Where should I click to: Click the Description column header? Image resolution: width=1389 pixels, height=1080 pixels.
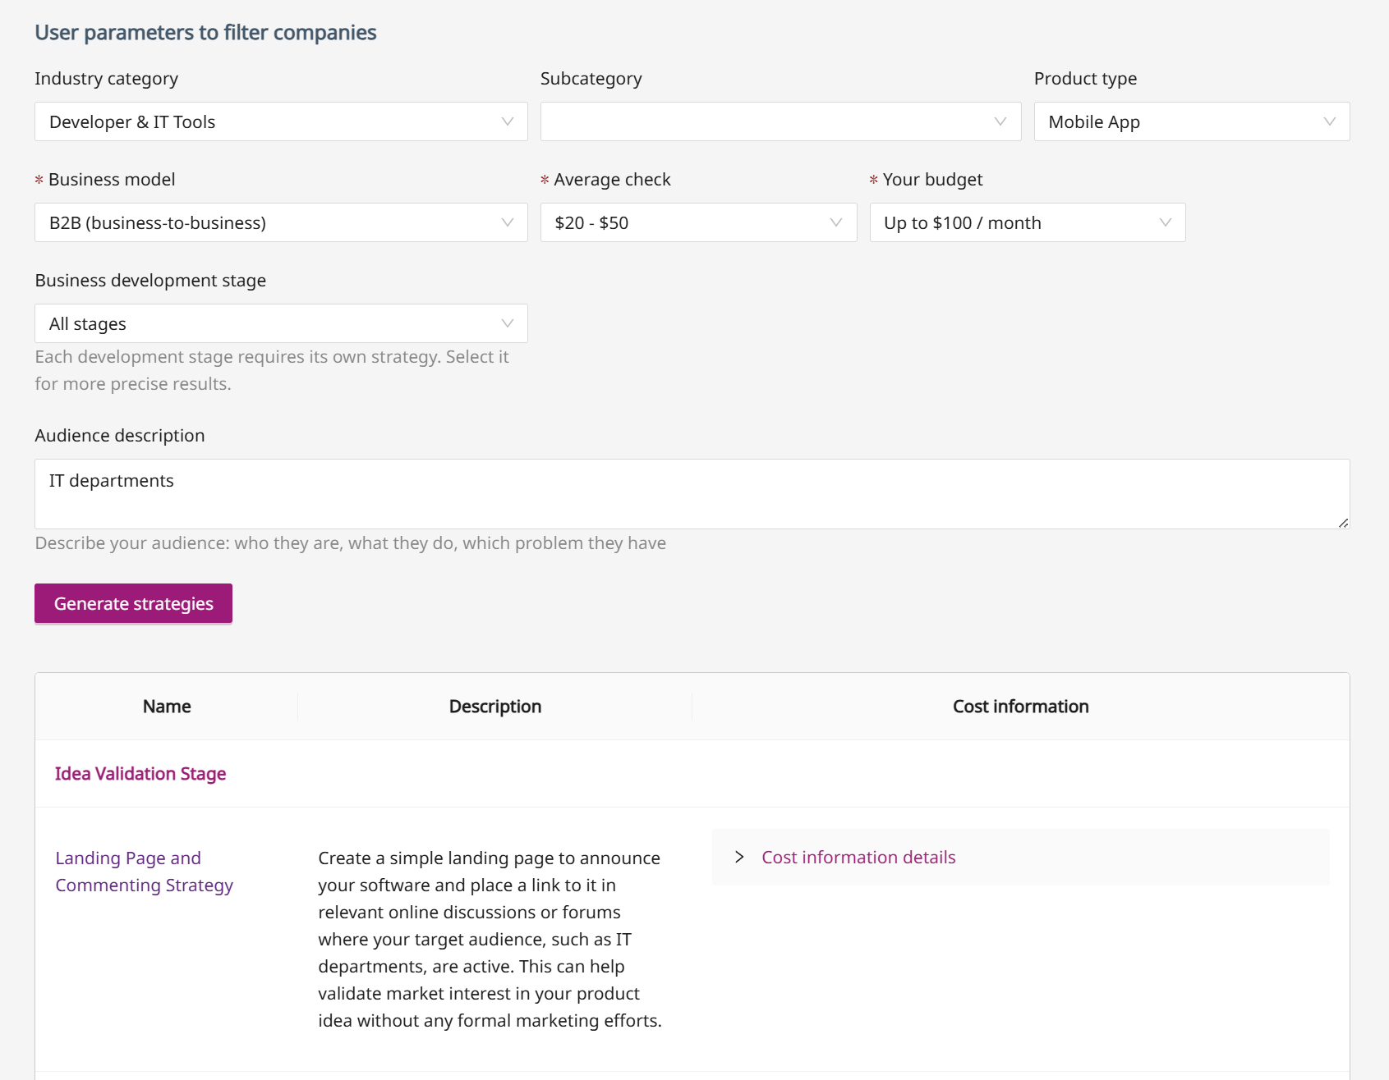tap(494, 707)
